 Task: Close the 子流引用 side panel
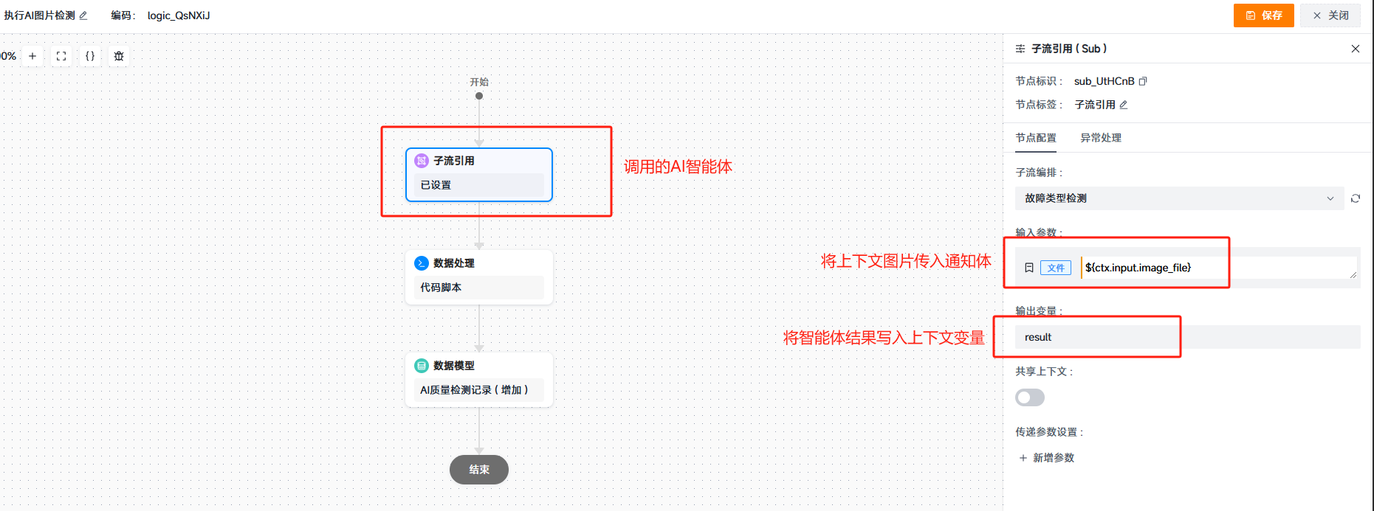tap(1356, 49)
